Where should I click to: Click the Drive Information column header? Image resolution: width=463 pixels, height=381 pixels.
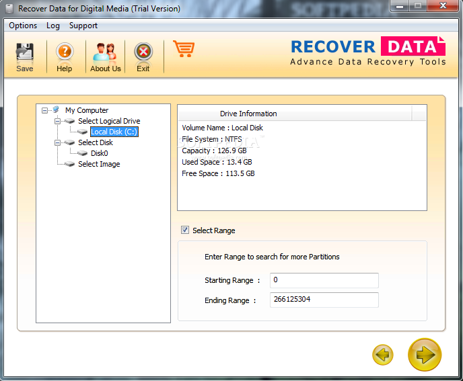tap(295, 114)
